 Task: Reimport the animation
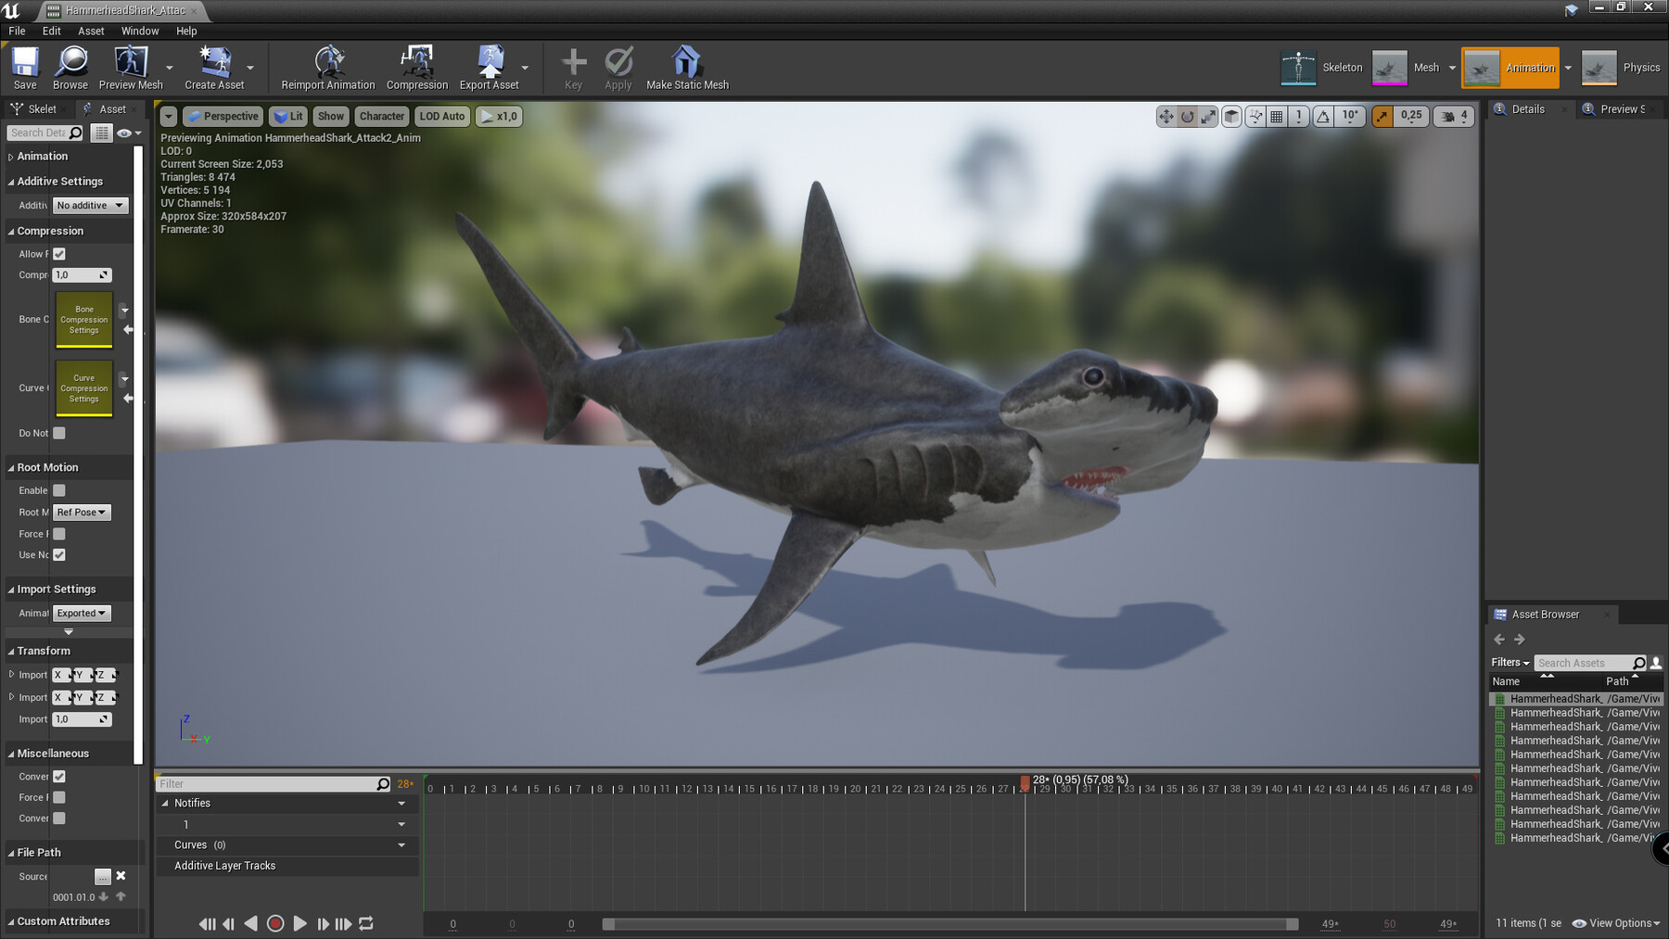(x=326, y=67)
